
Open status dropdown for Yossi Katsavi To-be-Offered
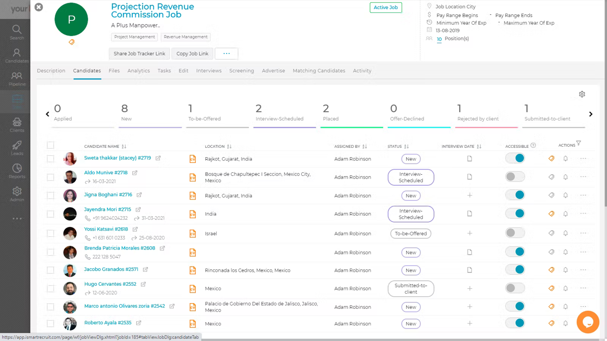pyautogui.click(x=411, y=233)
